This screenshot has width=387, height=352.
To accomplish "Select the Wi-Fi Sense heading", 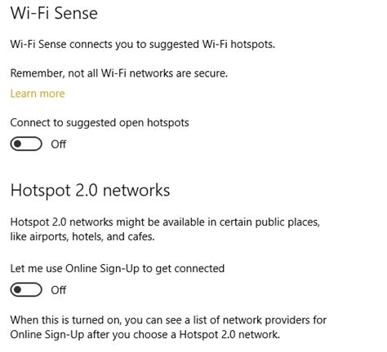I will tap(54, 13).
